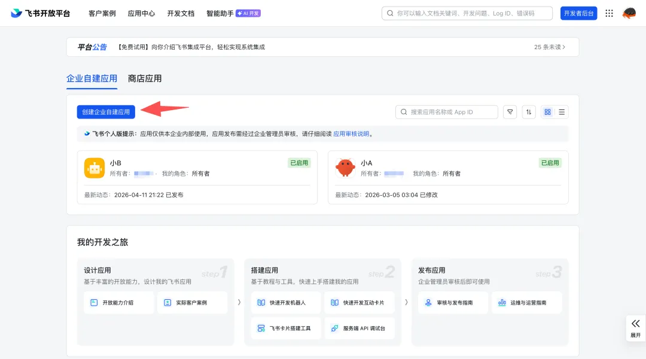The image size is (646, 359).
Task: Click the 快速开发互动卡片 book icon
Action: [334, 303]
